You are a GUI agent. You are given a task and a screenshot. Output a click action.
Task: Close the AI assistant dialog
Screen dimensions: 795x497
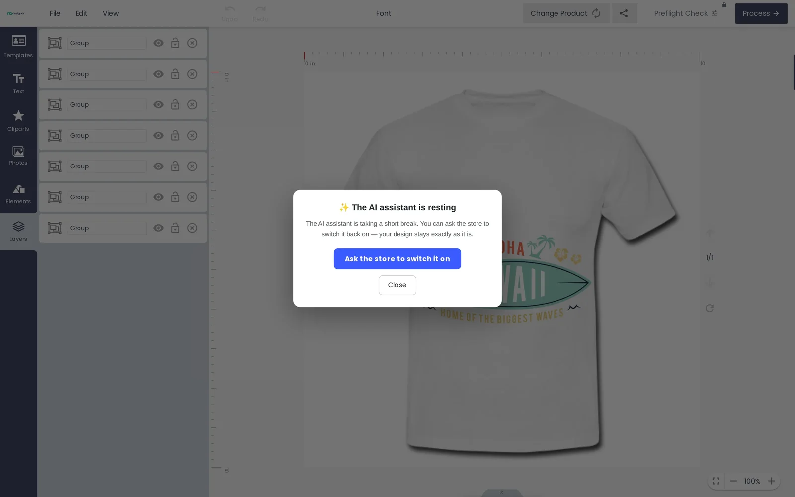coord(397,285)
